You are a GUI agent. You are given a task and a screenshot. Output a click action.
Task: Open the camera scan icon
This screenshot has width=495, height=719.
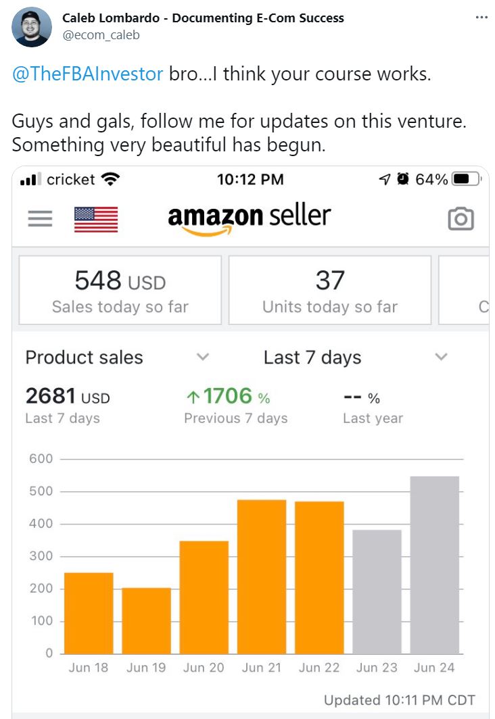tap(461, 219)
